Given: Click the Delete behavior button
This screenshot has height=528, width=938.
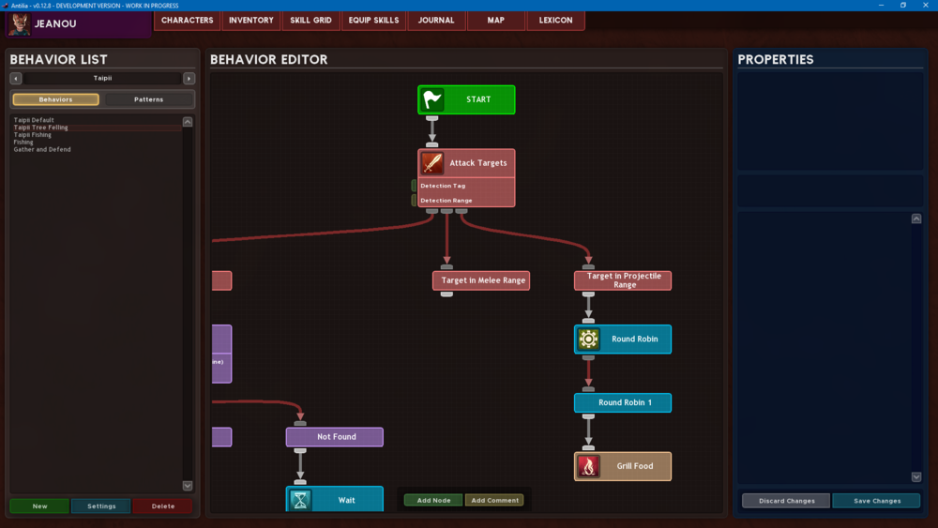Looking at the screenshot, I should click(x=163, y=505).
